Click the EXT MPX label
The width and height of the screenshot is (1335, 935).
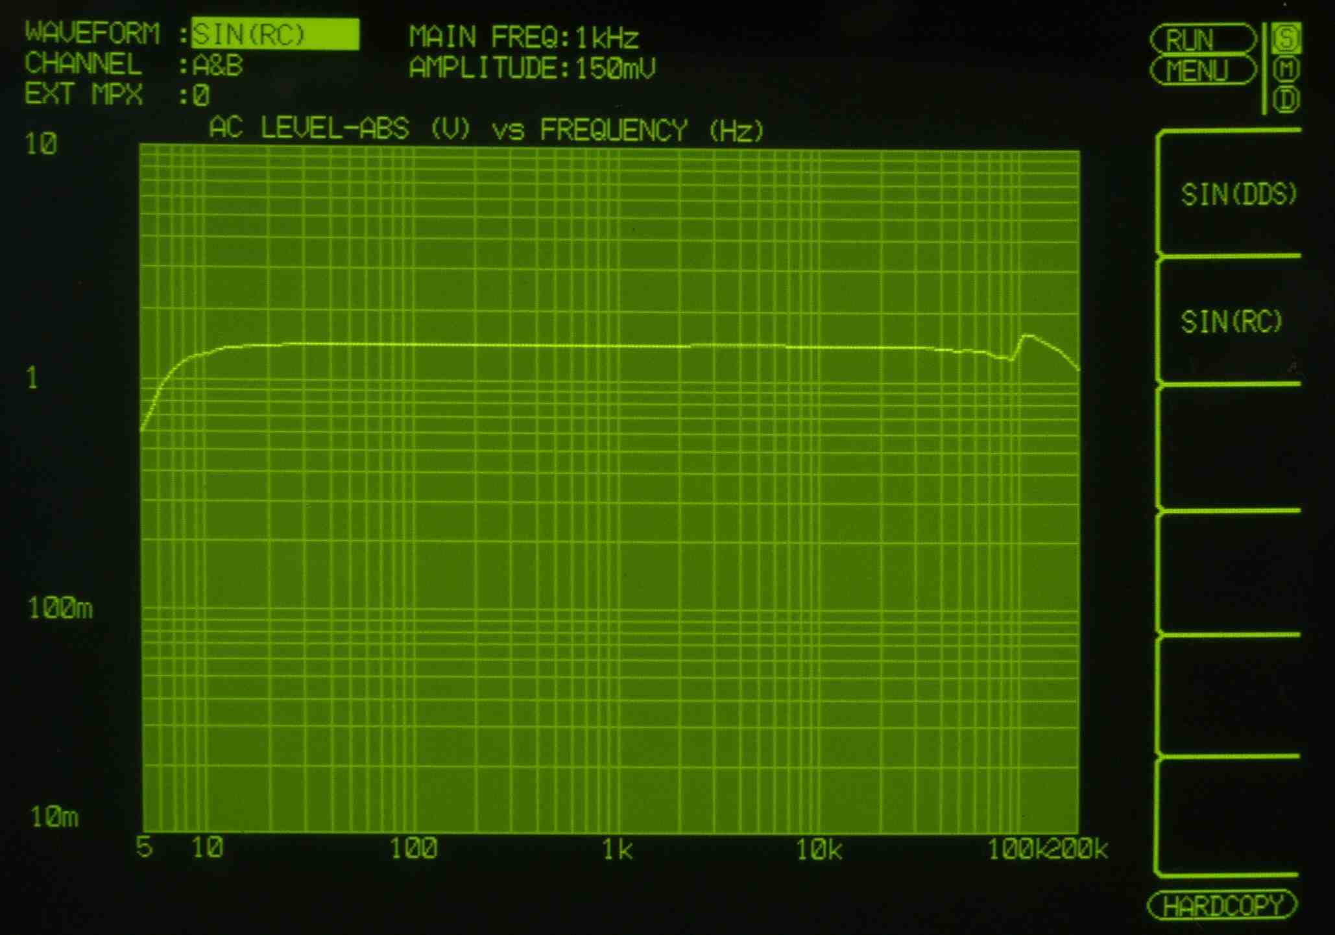coord(84,95)
